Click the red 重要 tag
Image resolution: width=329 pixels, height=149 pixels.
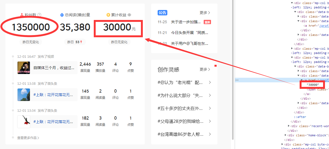click(207, 22)
